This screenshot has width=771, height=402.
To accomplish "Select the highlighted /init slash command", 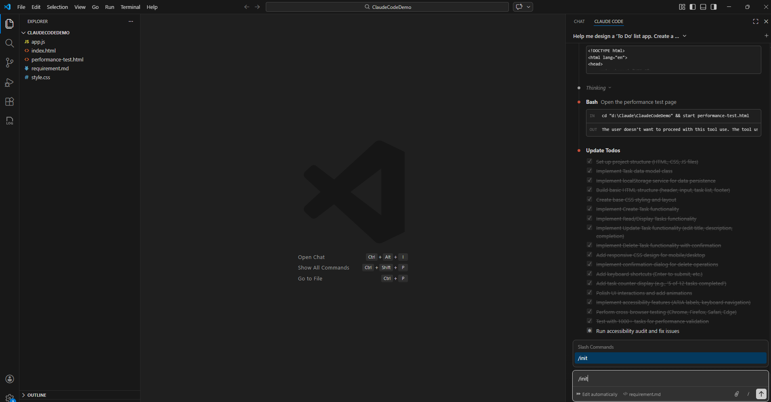I will [x=670, y=358].
